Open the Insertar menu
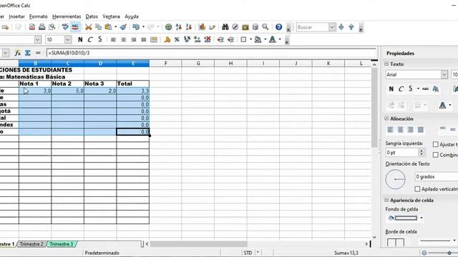 click(x=17, y=16)
